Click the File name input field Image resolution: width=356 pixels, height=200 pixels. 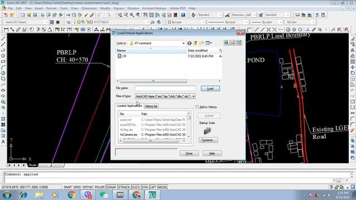(165, 88)
